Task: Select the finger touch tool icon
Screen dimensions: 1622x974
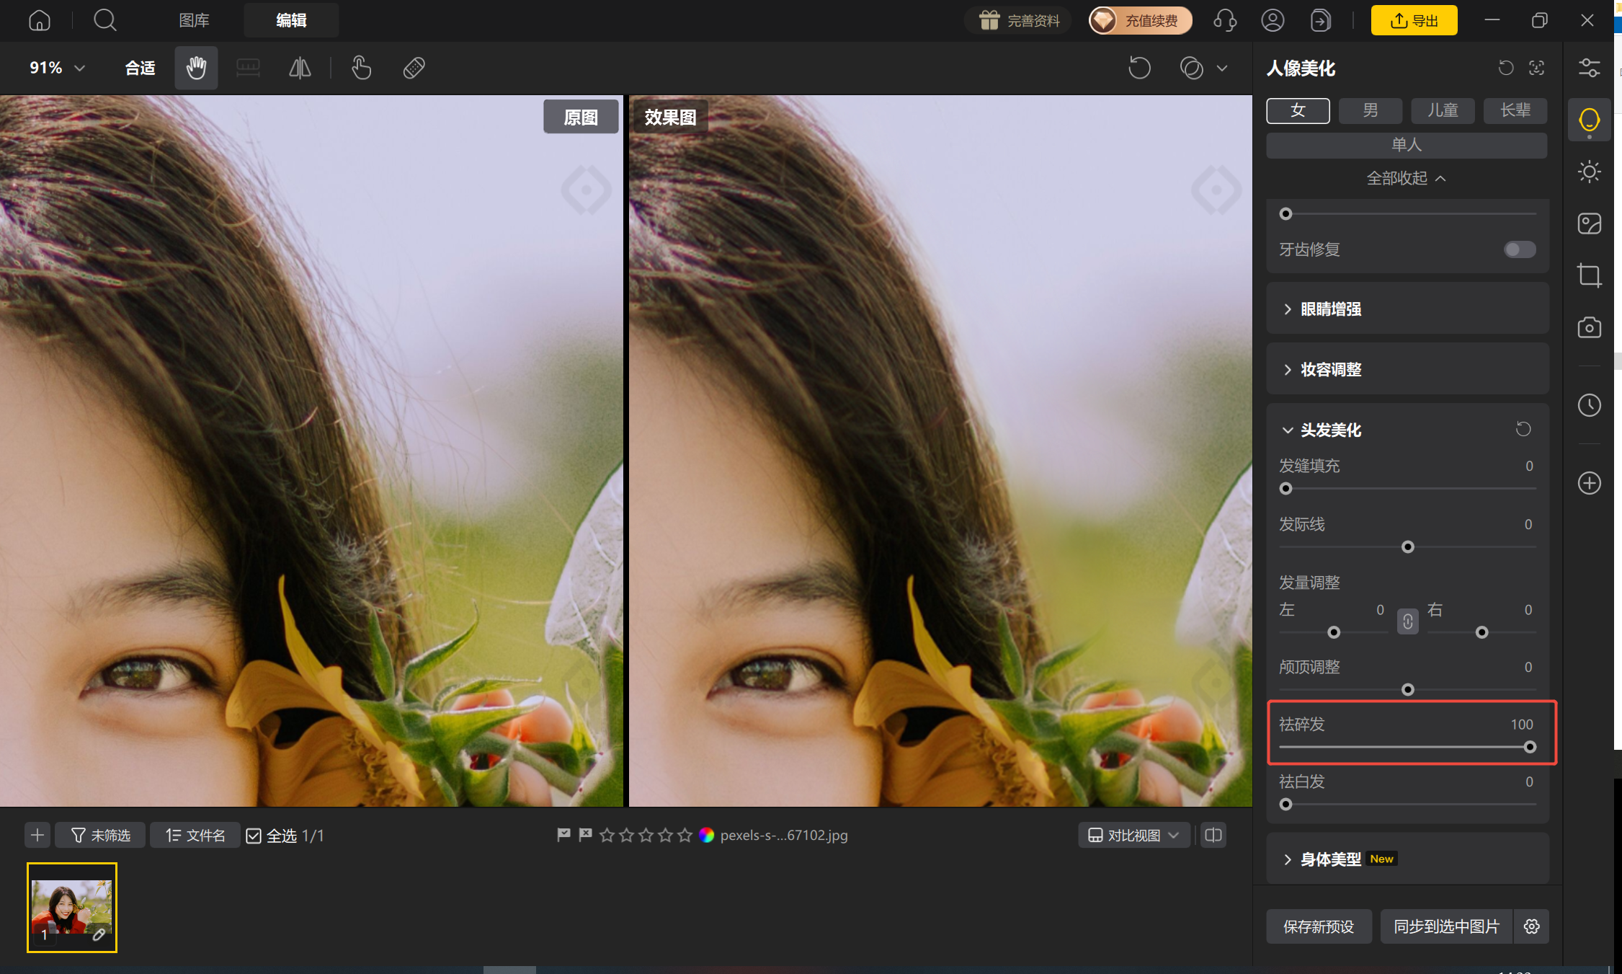Action: pos(361,68)
